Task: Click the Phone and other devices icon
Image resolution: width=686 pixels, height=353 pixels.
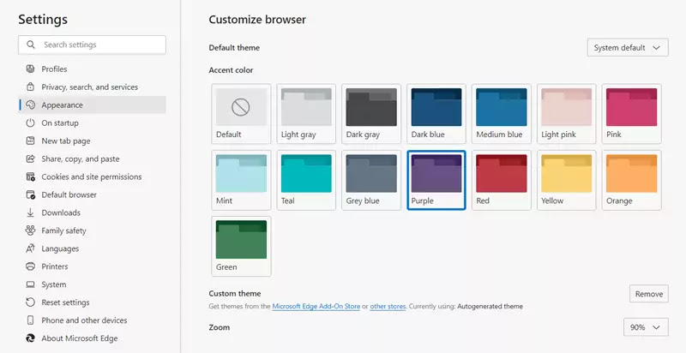Action: point(30,320)
